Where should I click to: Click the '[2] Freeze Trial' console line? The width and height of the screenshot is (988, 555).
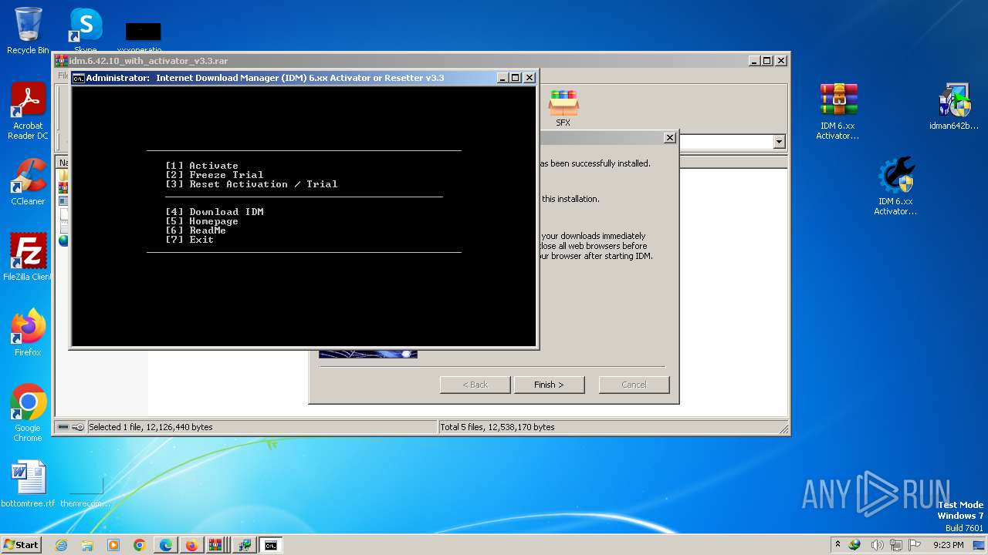point(214,175)
